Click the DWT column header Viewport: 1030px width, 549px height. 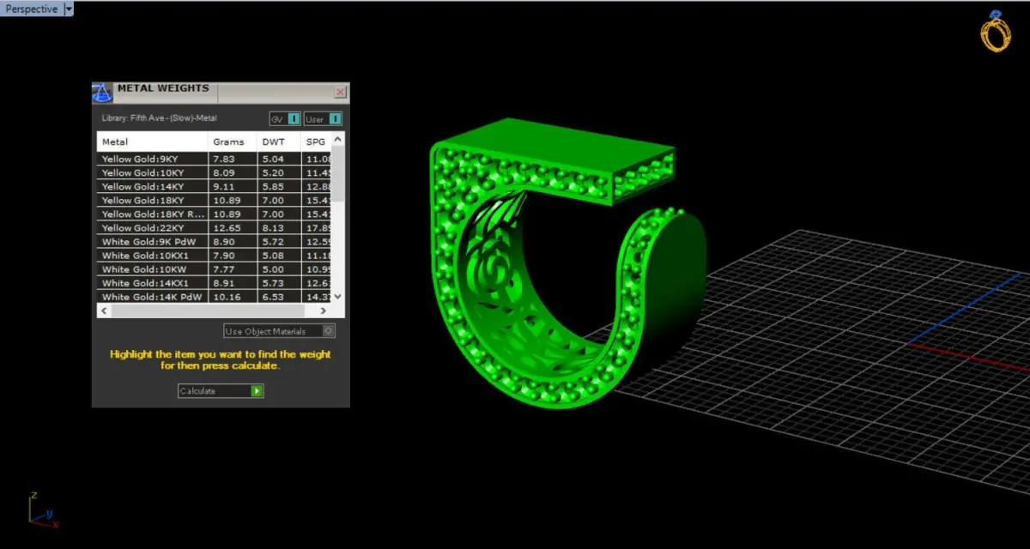tap(279, 142)
